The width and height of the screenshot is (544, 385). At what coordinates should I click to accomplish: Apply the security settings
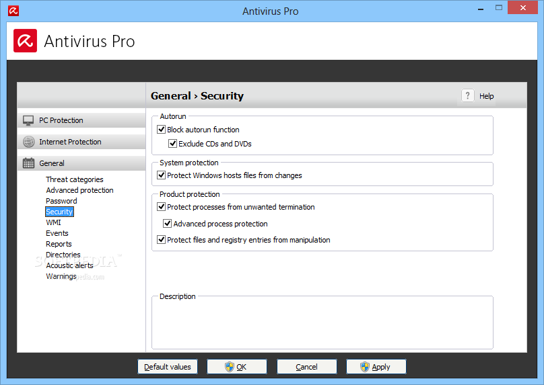tap(376, 367)
